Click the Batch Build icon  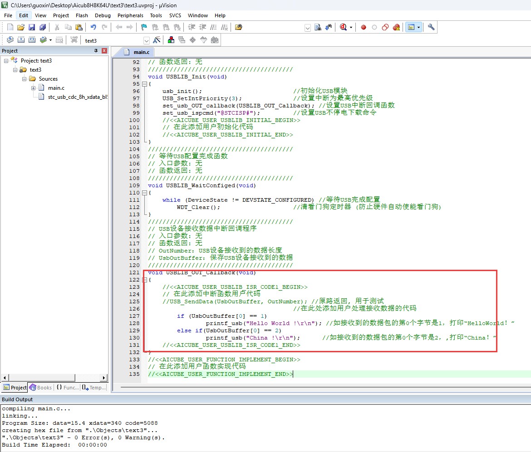(43, 40)
